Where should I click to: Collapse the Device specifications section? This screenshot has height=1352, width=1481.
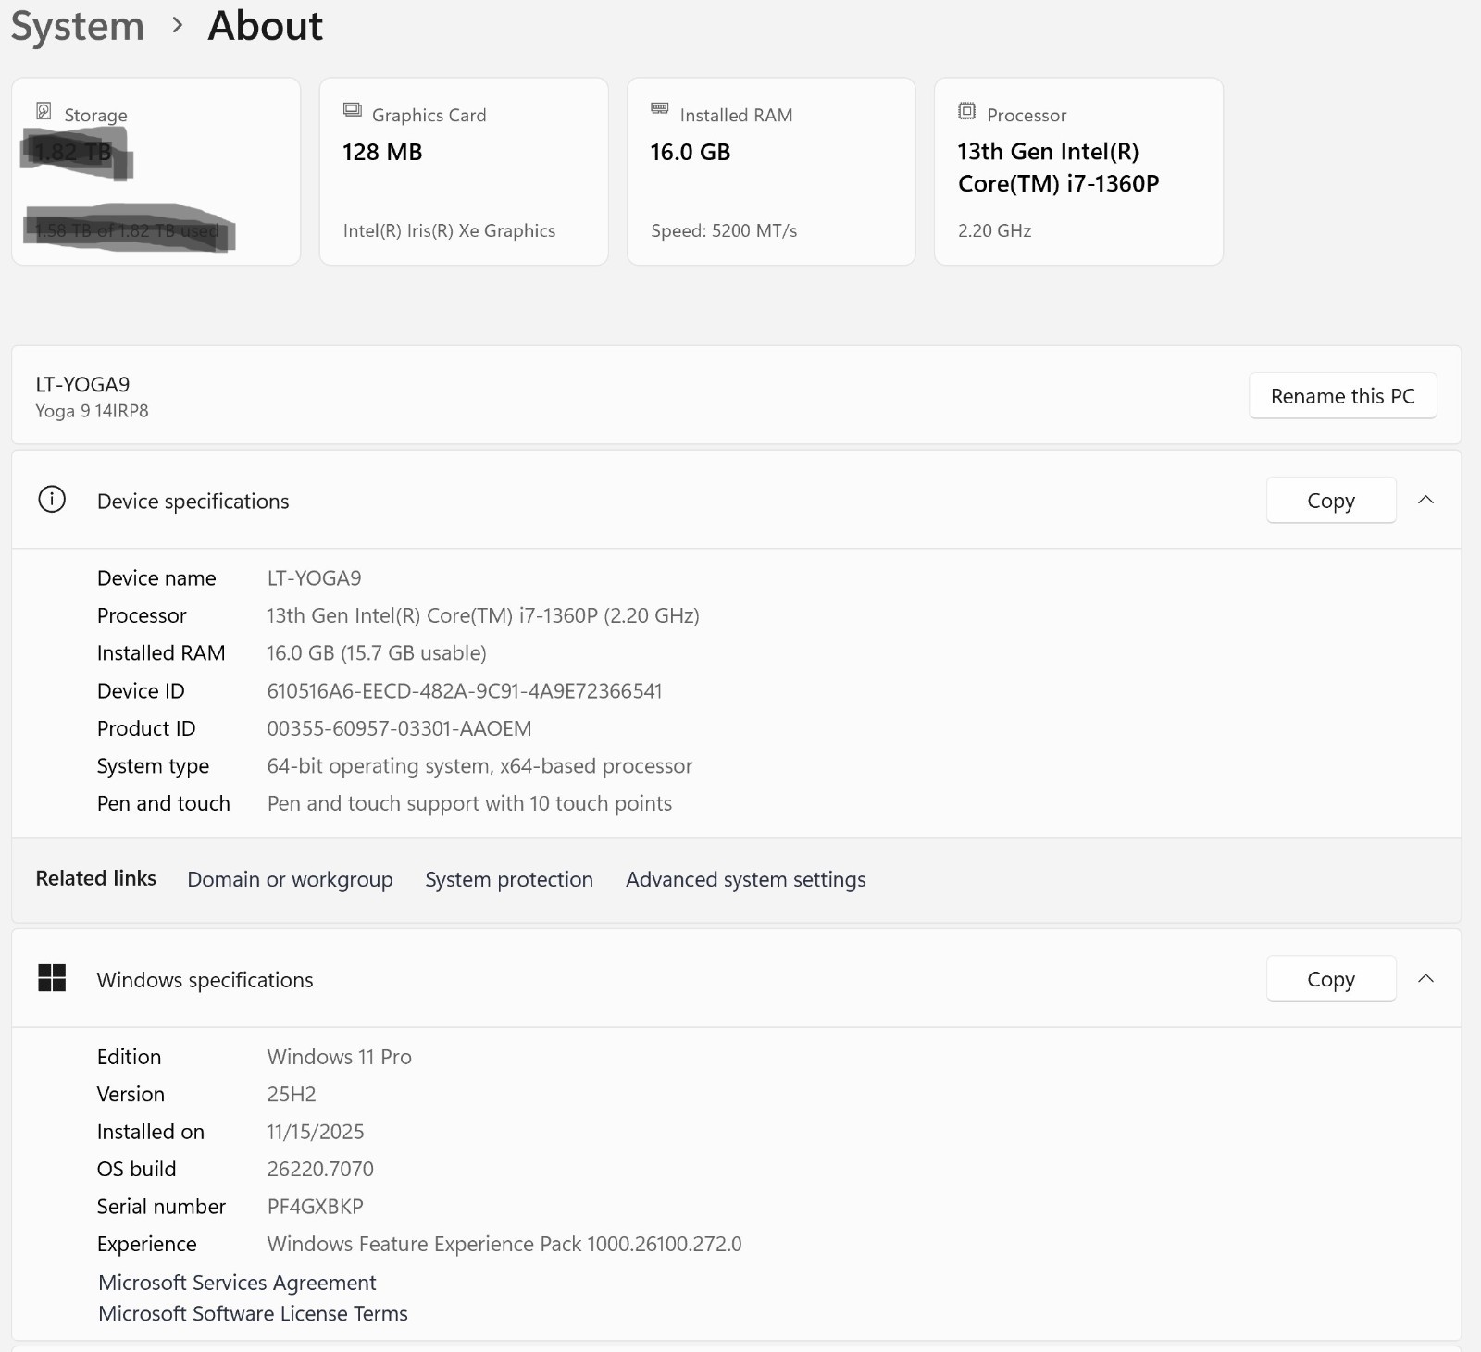click(x=1426, y=500)
